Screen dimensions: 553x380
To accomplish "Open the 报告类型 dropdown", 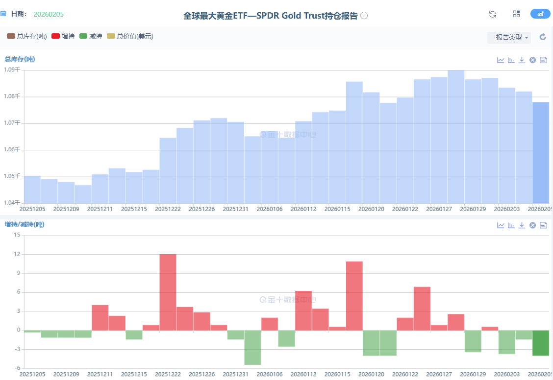I will click(x=509, y=37).
